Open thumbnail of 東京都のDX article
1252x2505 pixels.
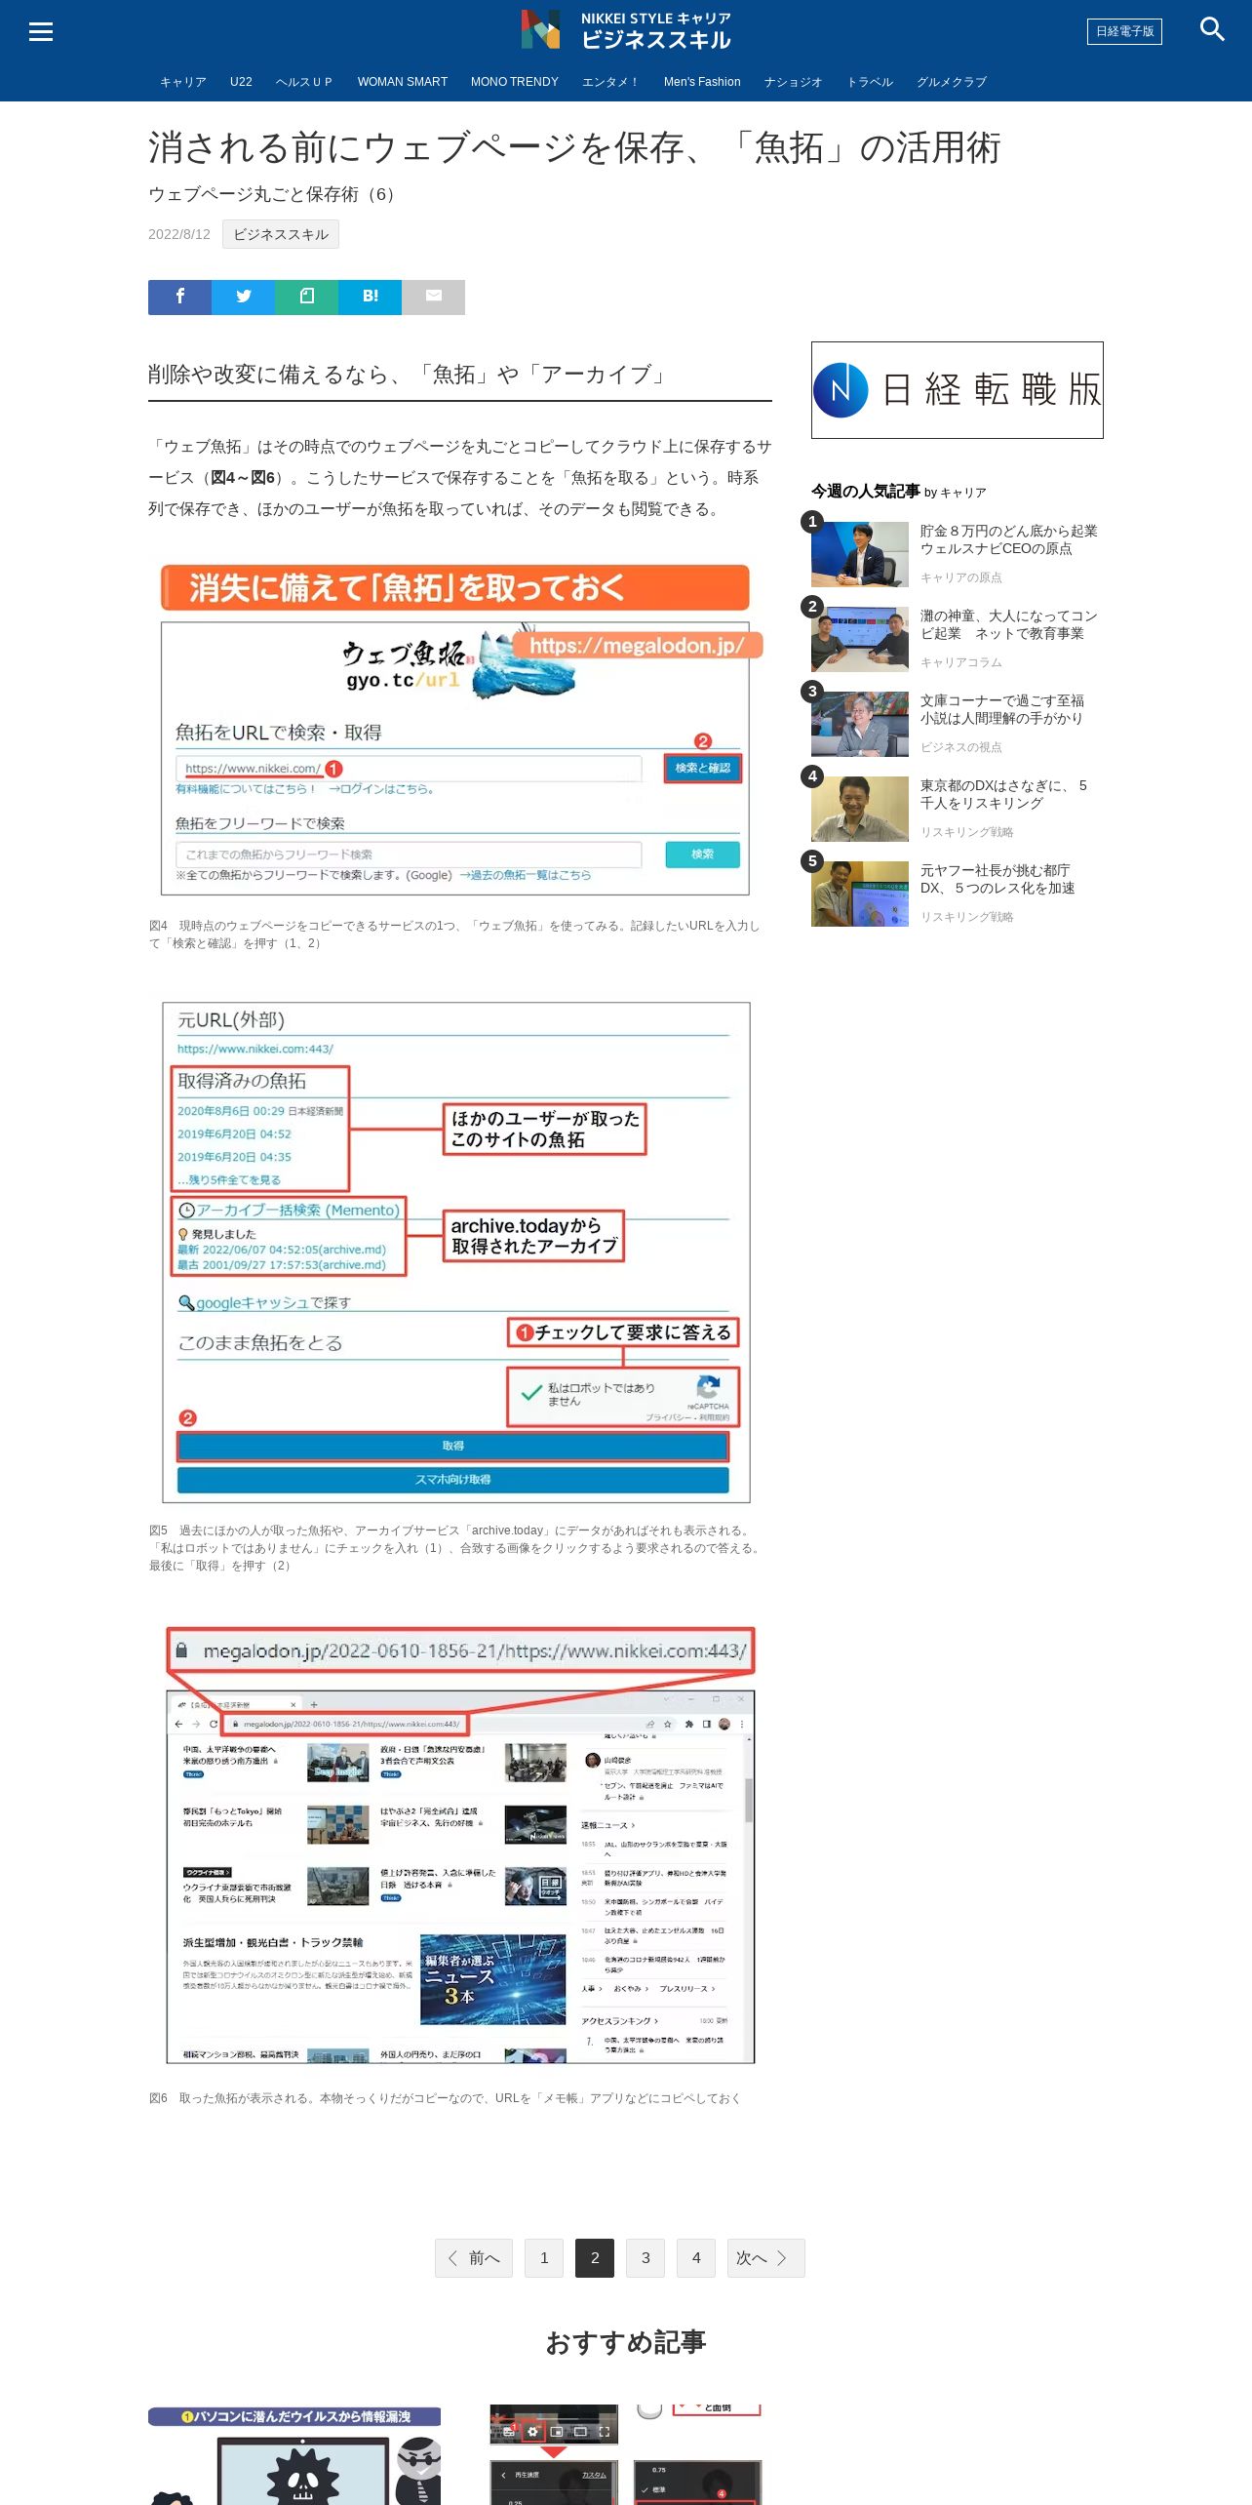(x=860, y=809)
